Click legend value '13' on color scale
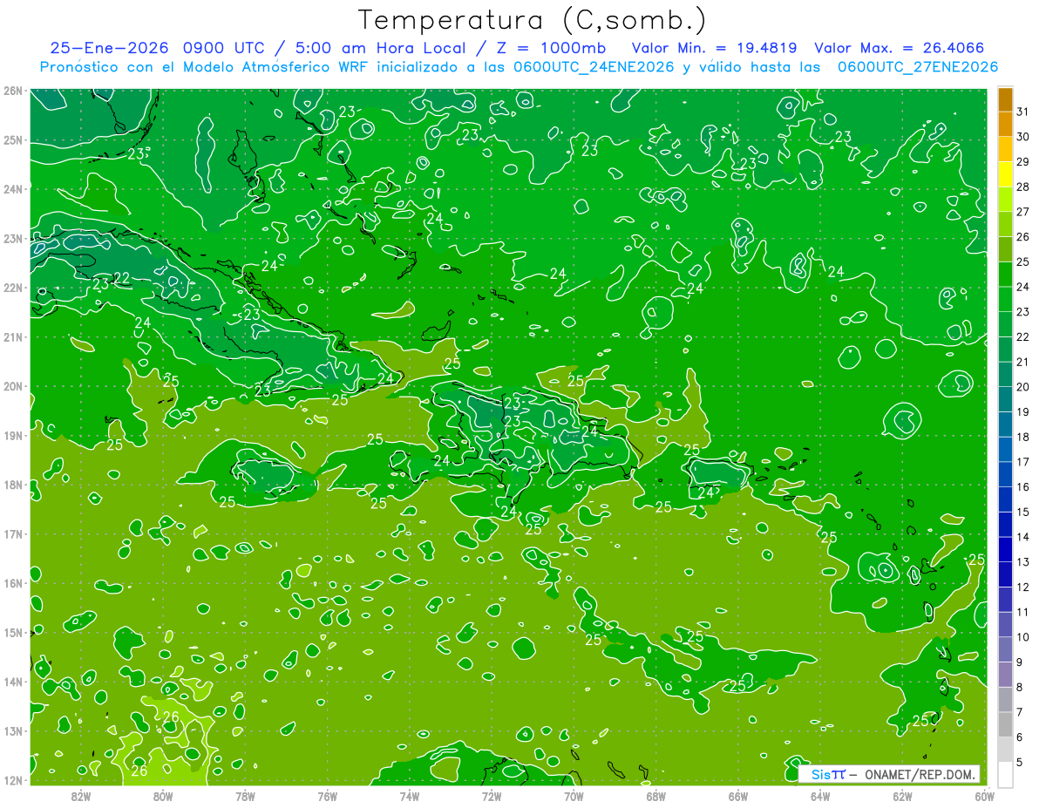 click(x=1023, y=561)
